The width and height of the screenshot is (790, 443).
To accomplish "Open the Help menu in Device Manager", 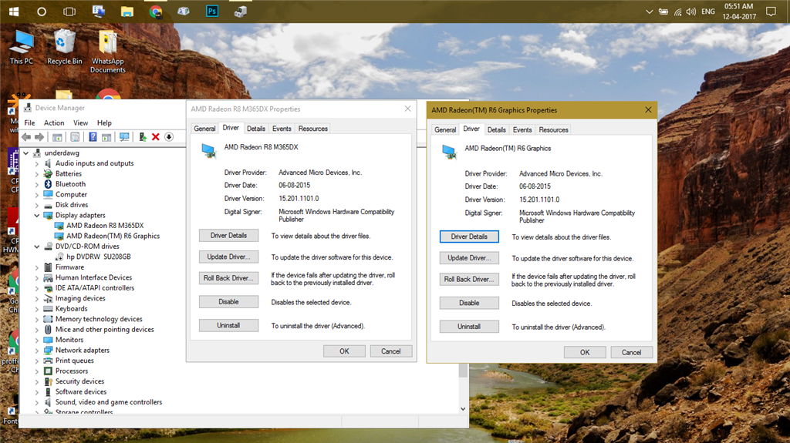I will click(x=104, y=122).
